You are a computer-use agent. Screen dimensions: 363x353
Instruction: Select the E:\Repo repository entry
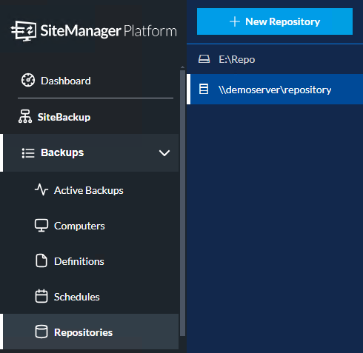point(275,59)
